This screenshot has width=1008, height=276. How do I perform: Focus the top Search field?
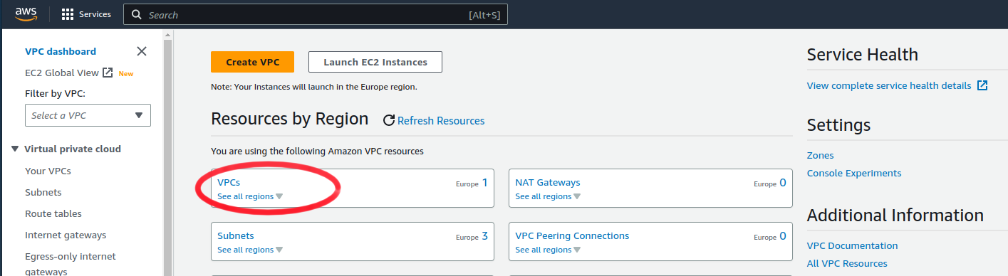(x=315, y=15)
